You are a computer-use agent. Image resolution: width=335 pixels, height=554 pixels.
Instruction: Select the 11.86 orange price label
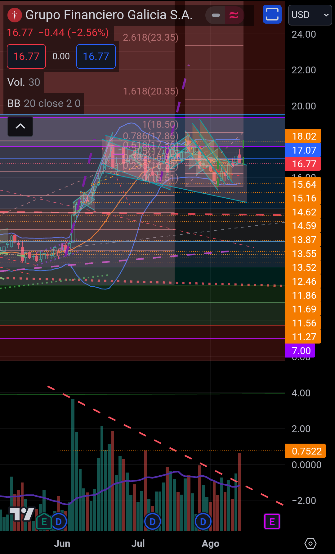303,295
